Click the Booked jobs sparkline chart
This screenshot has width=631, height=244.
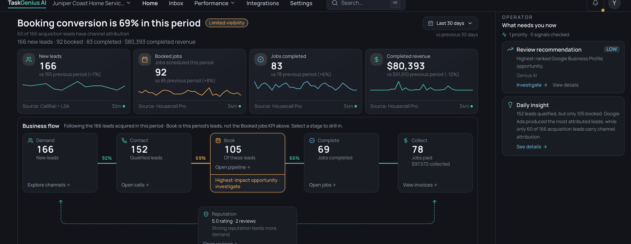tap(190, 92)
